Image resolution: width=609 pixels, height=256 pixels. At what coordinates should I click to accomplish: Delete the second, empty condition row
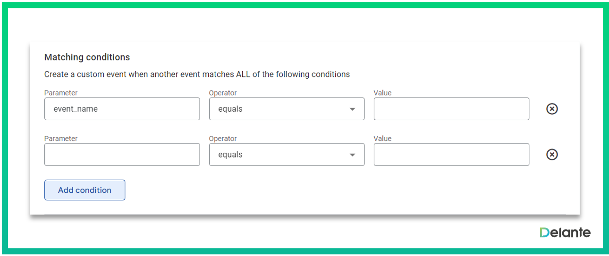click(x=551, y=155)
